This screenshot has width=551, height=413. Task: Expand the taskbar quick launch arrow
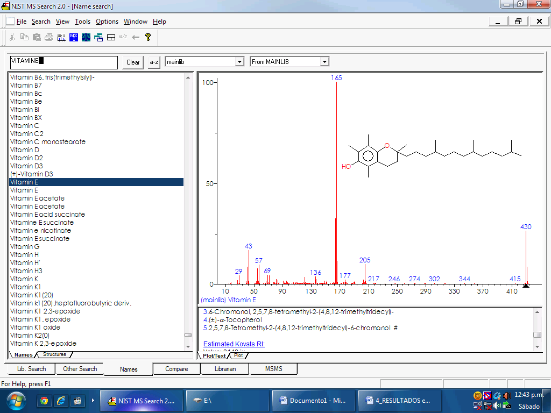(x=93, y=400)
